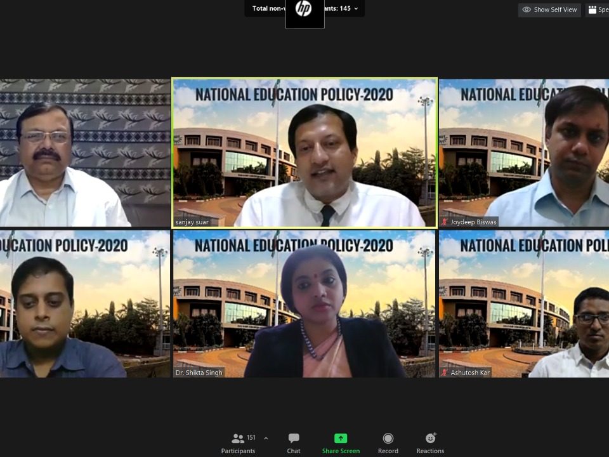Open the Participants panel
The width and height of the screenshot is (609, 457).
pyautogui.click(x=238, y=442)
